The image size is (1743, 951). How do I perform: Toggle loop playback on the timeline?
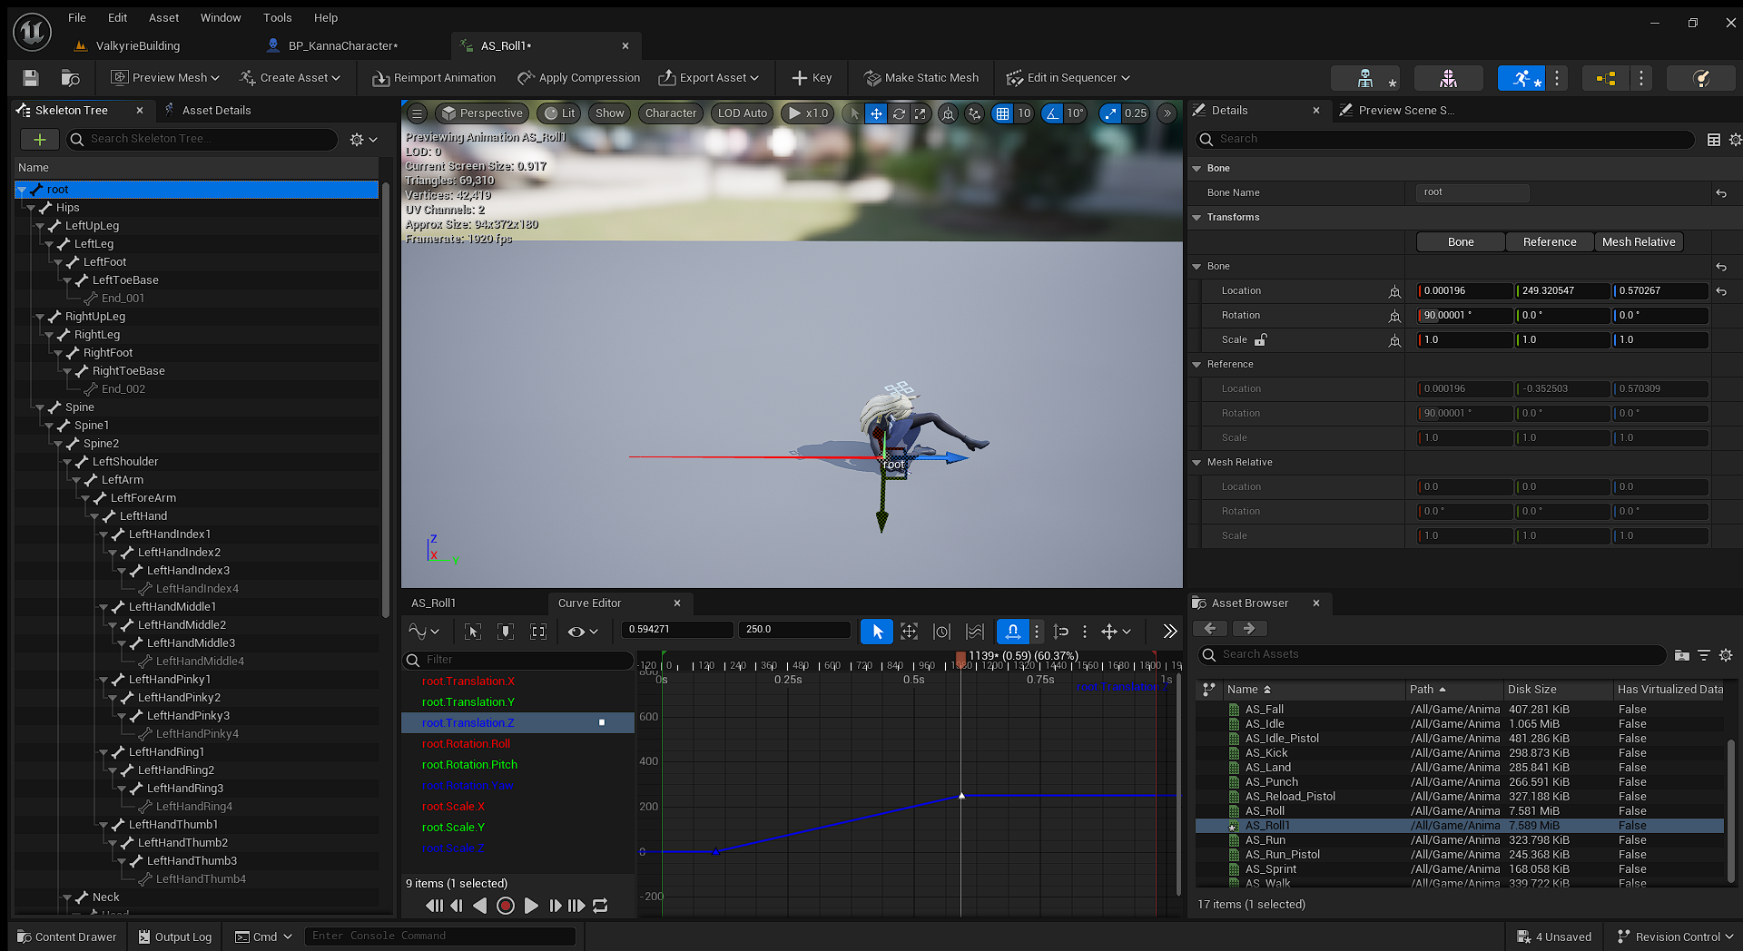[600, 906]
